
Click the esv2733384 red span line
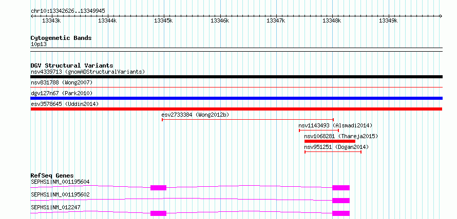point(247,120)
